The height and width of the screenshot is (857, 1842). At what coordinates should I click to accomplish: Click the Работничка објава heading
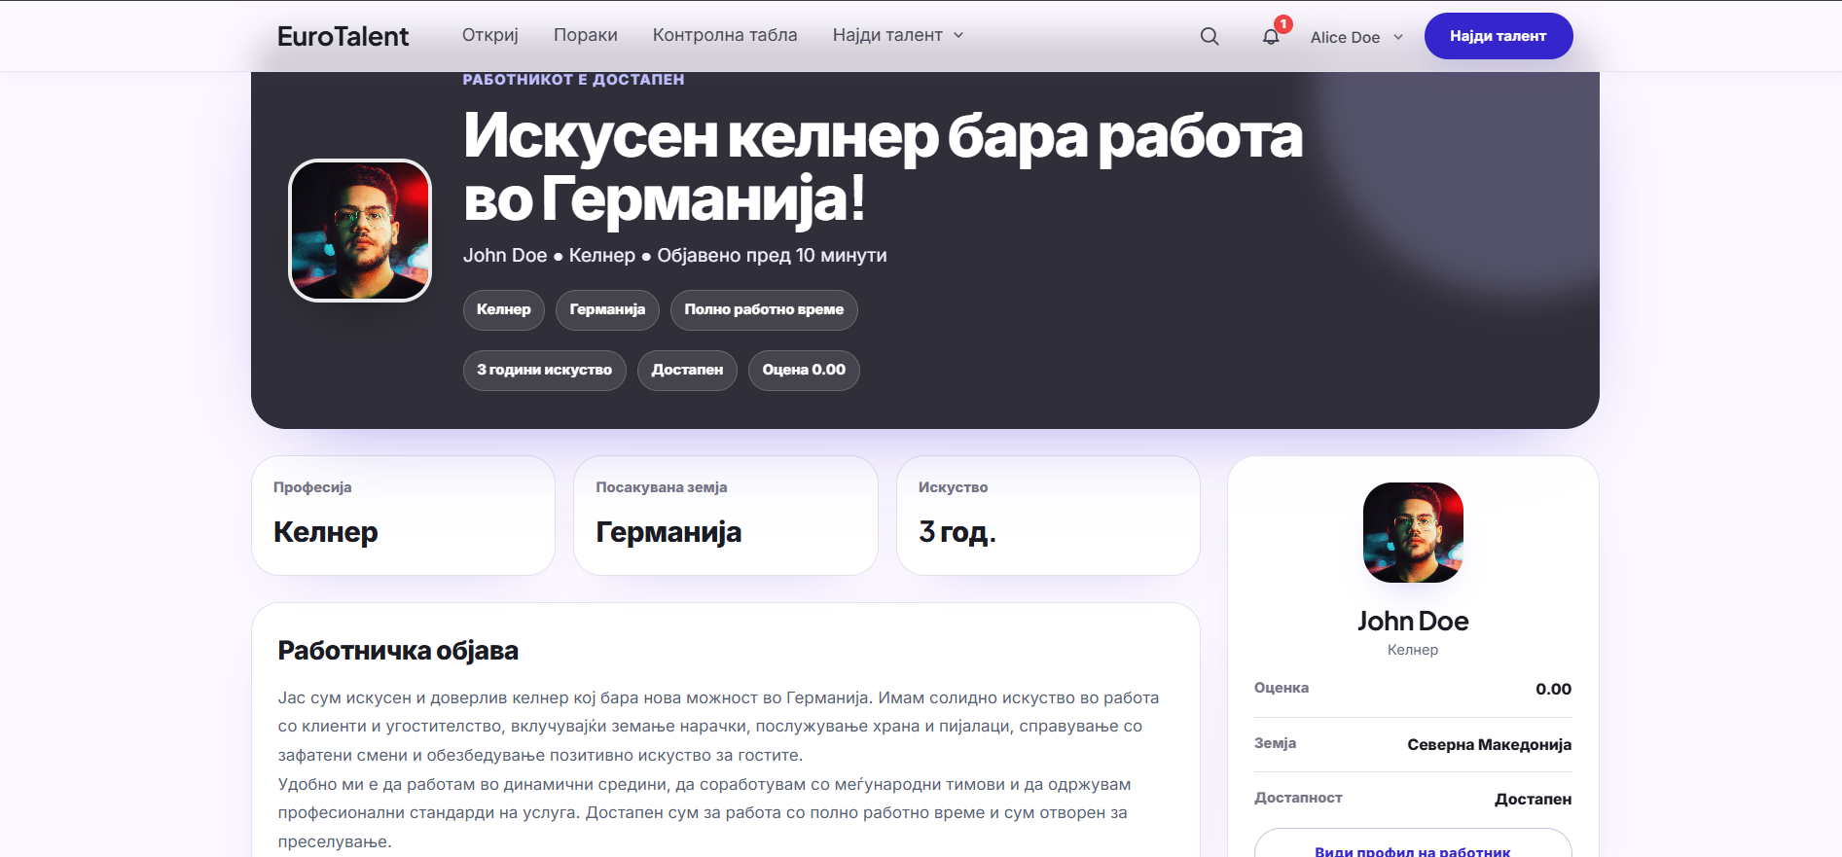(x=398, y=650)
